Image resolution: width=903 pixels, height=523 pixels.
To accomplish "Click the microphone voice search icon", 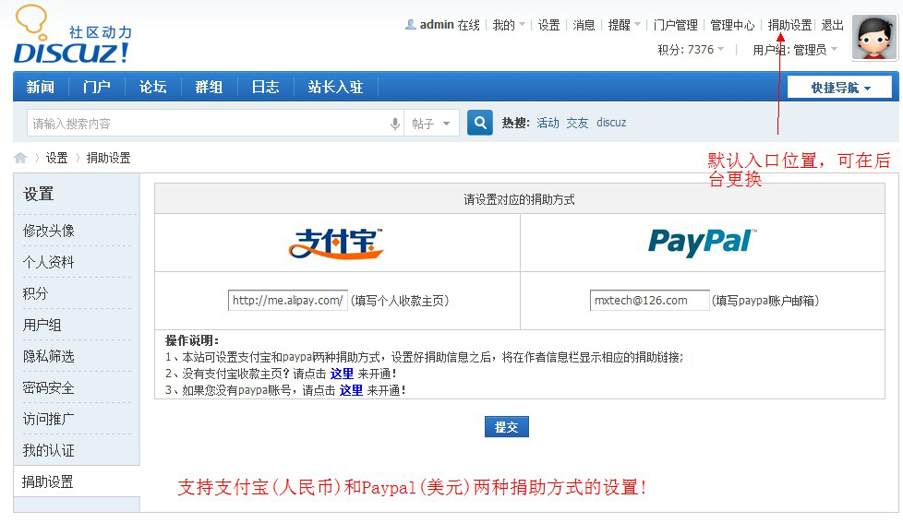I will [x=395, y=124].
